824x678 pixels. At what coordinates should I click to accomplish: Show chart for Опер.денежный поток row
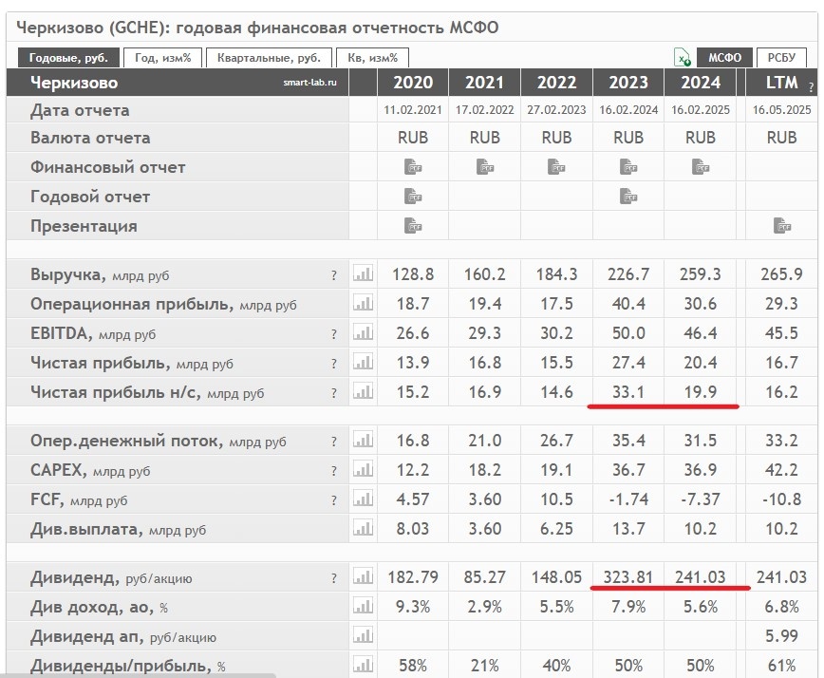coord(364,440)
